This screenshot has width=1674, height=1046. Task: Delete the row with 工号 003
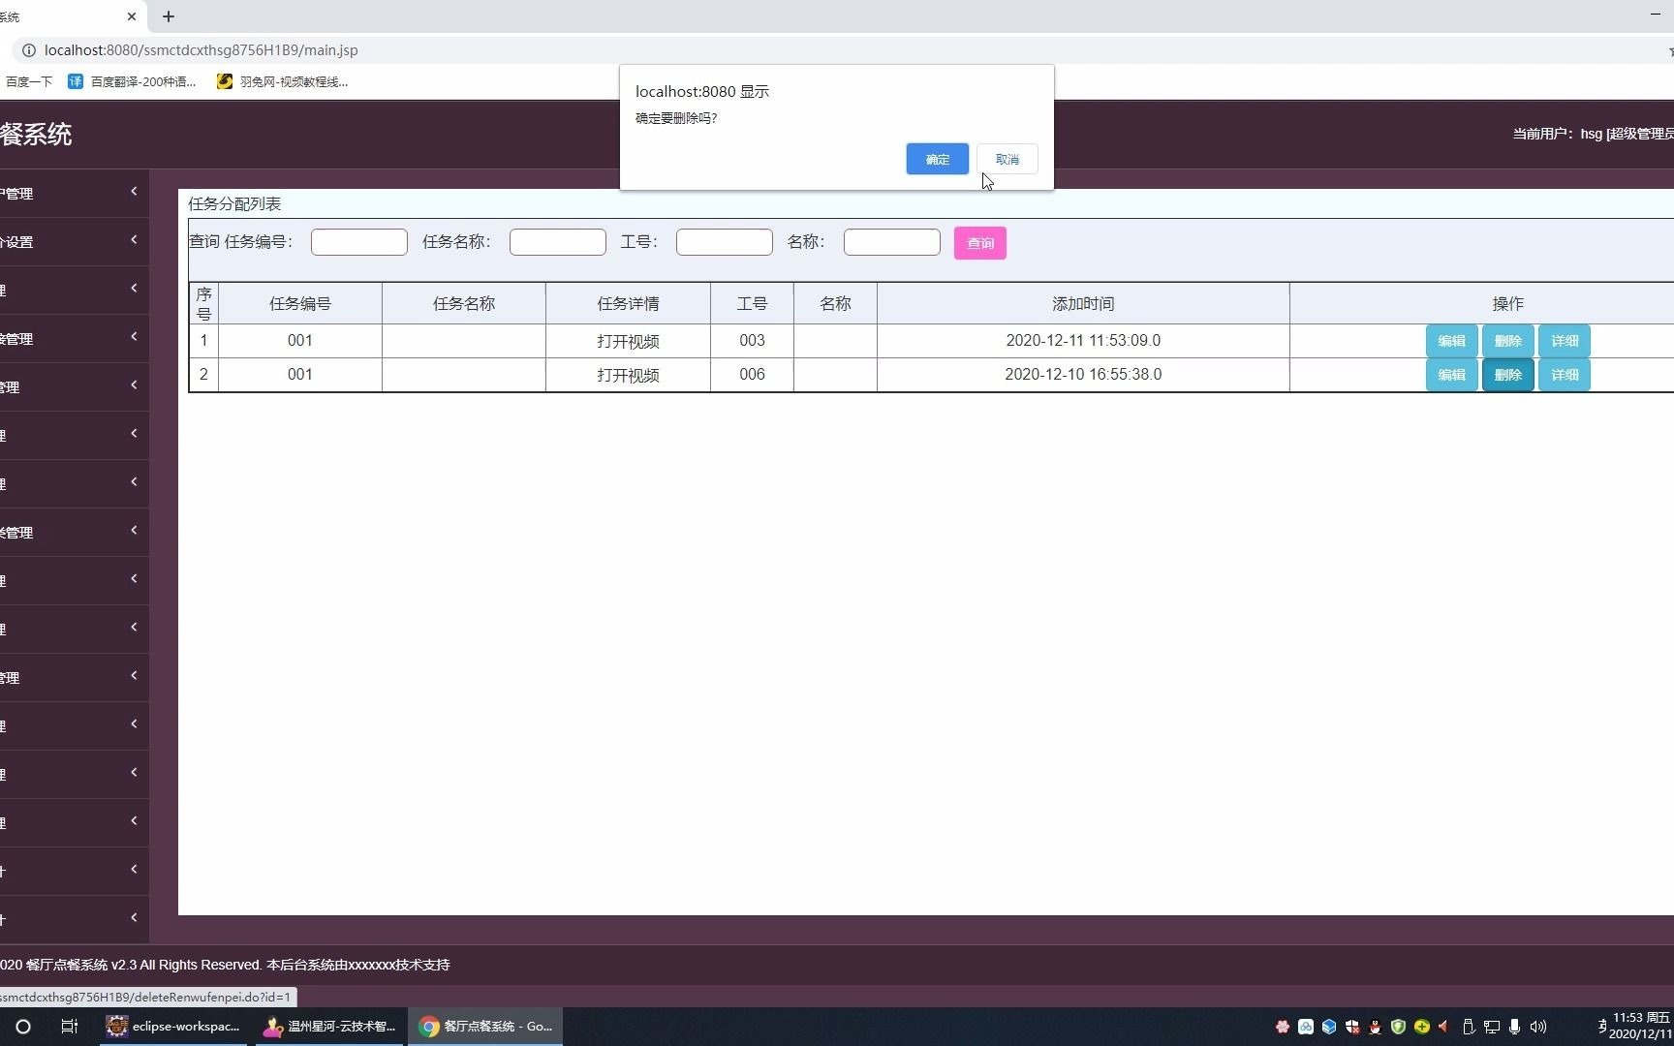click(1507, 341)
